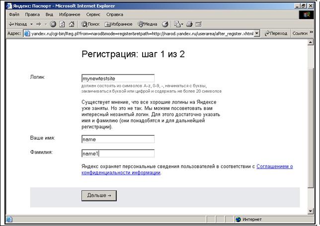Expand the address bar dropdown arrow
This screenshot has width=320, height=226.
[x=257, y=33]
